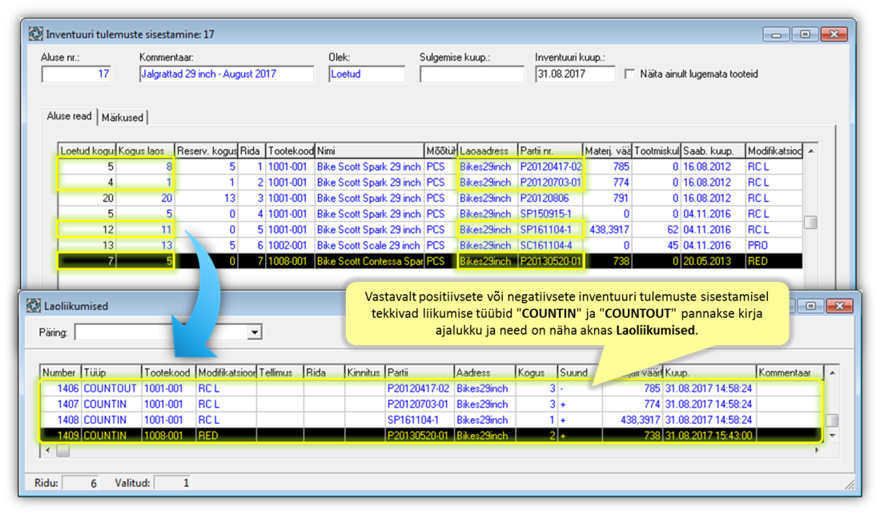Click the Inventuuri kuup. field 31.08.2017
This screenshot has height=515, width=880.
click(x=575, y=74)
